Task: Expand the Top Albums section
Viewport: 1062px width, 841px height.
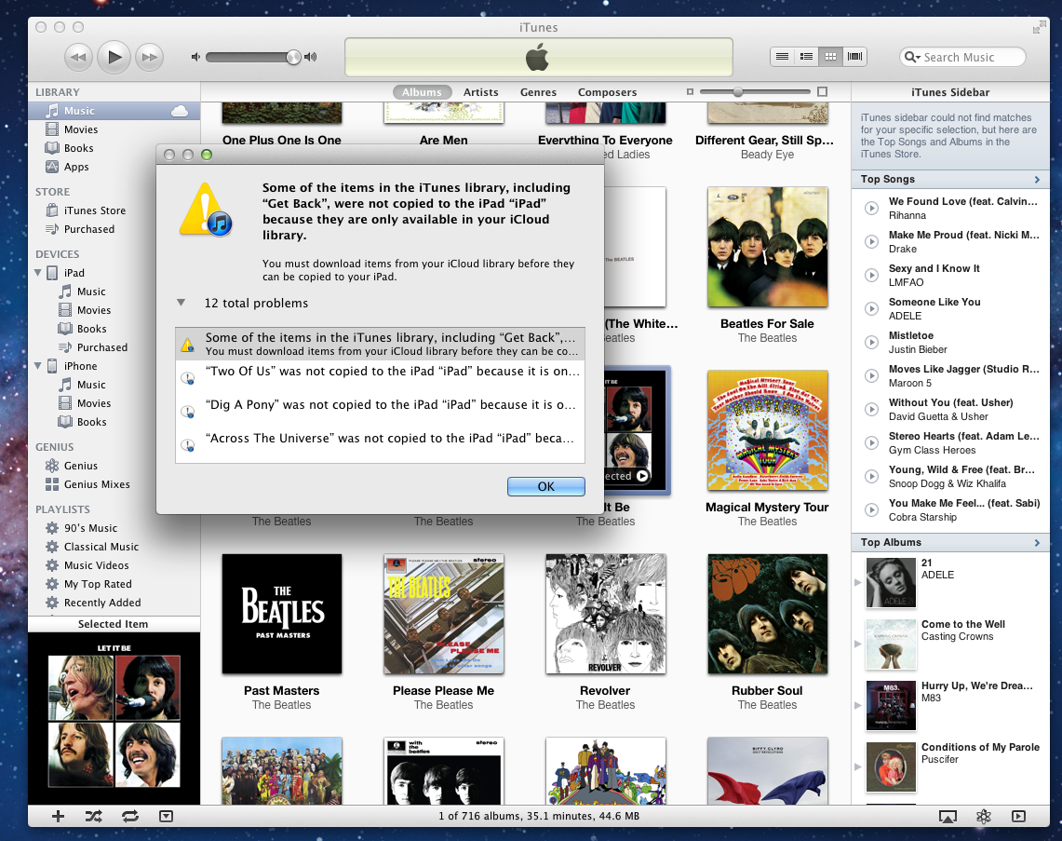Action: click(1037, 543)
